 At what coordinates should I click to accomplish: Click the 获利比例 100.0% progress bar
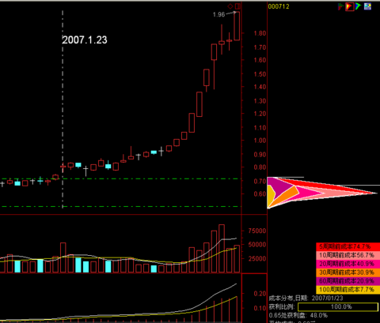point(338,306)
